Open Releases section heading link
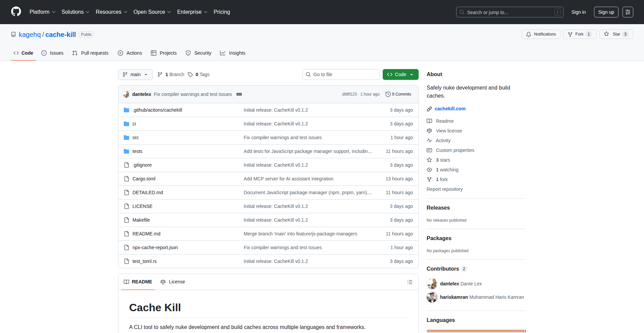 438,208
